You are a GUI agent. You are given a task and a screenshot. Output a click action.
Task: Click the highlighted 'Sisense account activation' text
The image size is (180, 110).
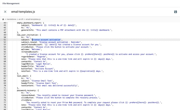coord(46,40)
